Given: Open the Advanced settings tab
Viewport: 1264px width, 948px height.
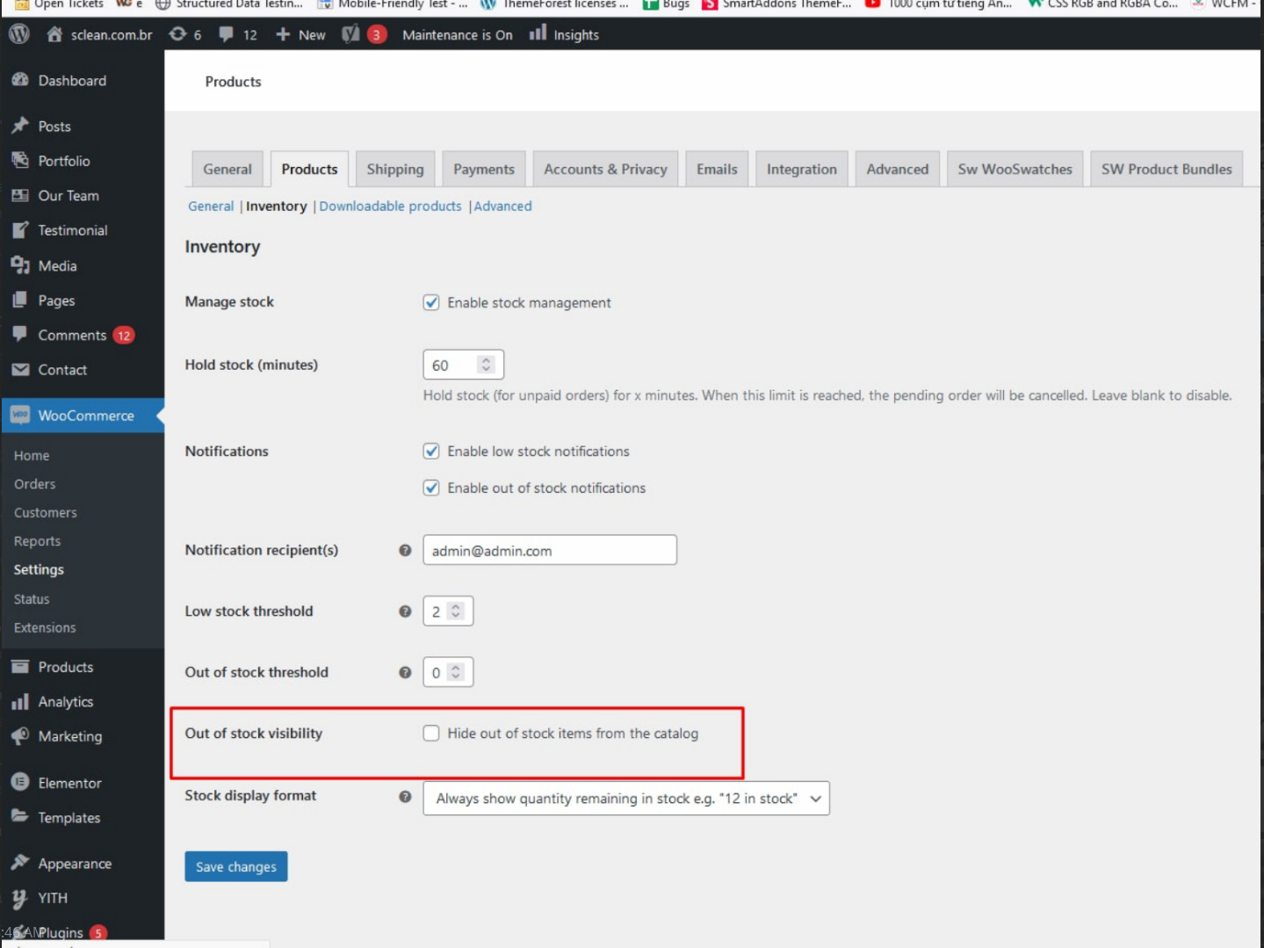Looking at the screenshot, I should click(x=897, y=169).
